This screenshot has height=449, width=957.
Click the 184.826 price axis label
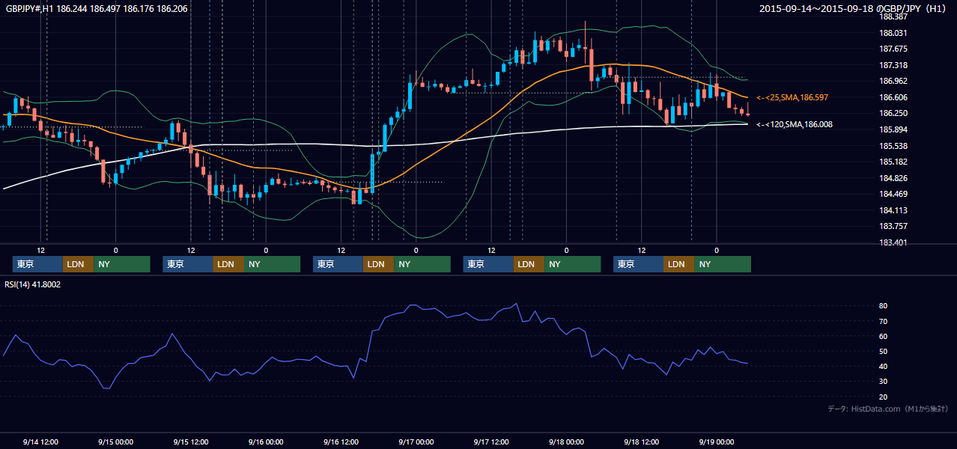coord(894,178)
